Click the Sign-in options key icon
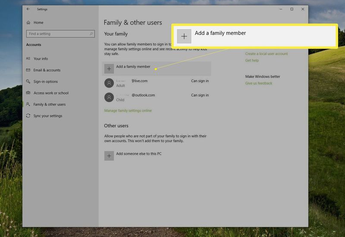The image size is (345, 237). click(28, 81)
